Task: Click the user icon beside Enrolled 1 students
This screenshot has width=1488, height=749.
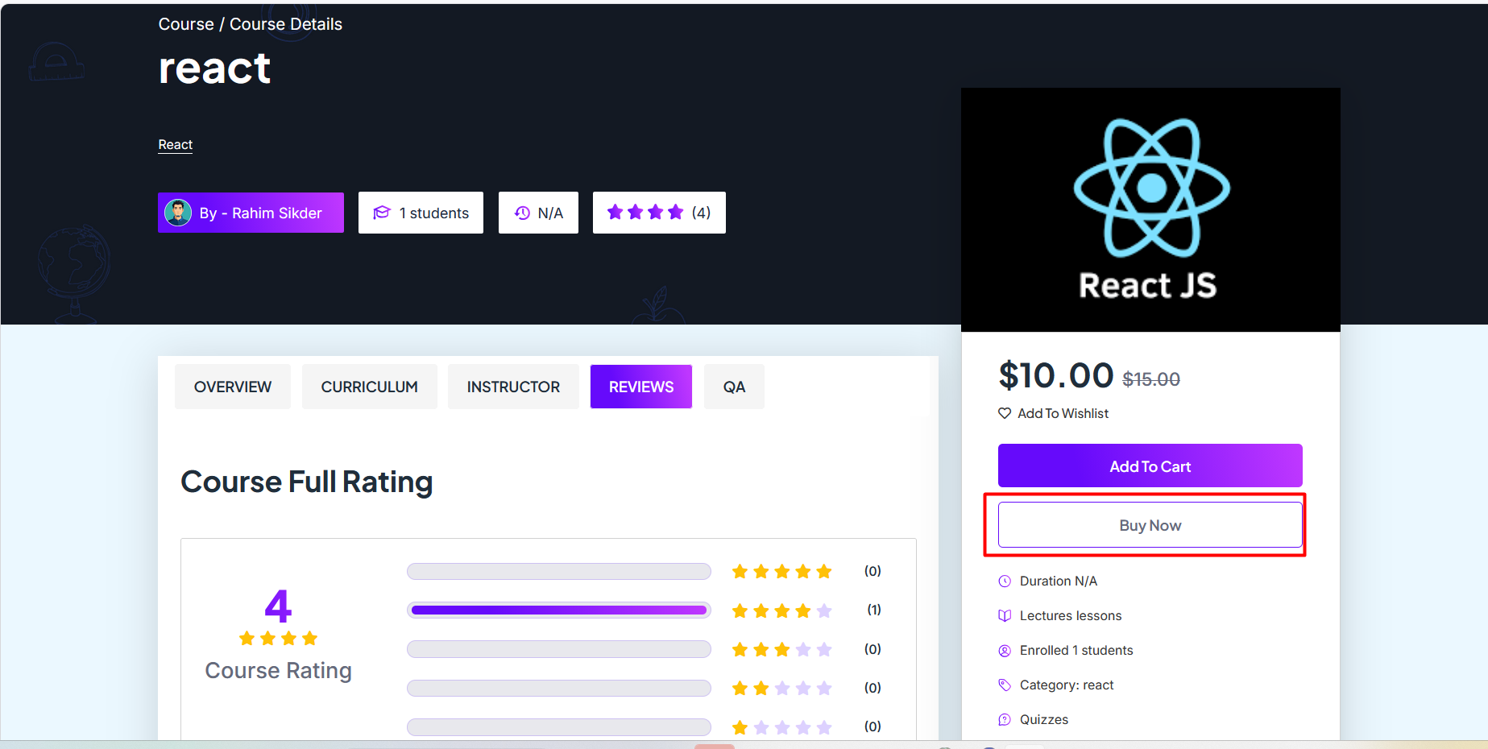Action: click(1005, 651)
